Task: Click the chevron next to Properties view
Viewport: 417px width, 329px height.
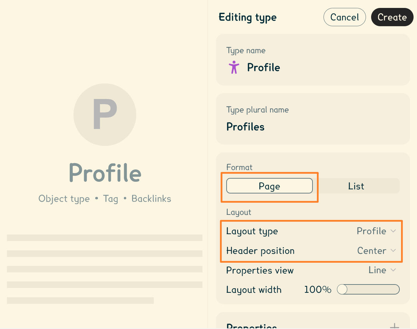Action: click(x=394, y=270)
